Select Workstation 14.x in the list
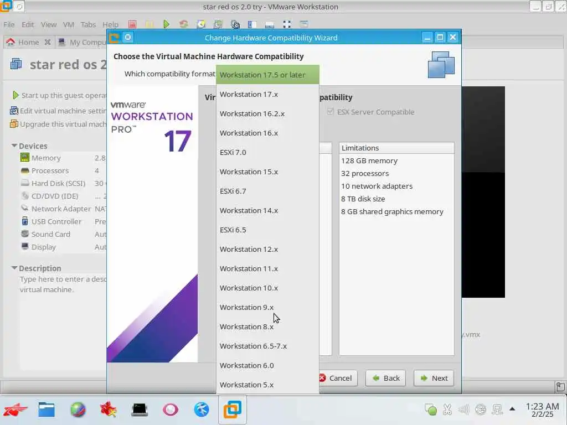This screenshot has width=567, height=425. (x=267, y=210)
